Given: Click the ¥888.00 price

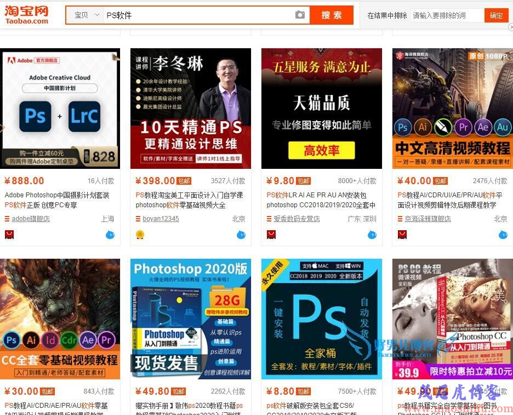Looking at the screenshot, I should (24, 181).
